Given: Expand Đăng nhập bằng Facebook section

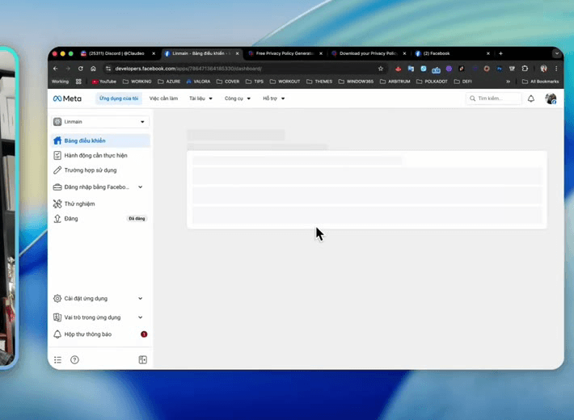Looking at the screenshot, I should click(140, 187).
